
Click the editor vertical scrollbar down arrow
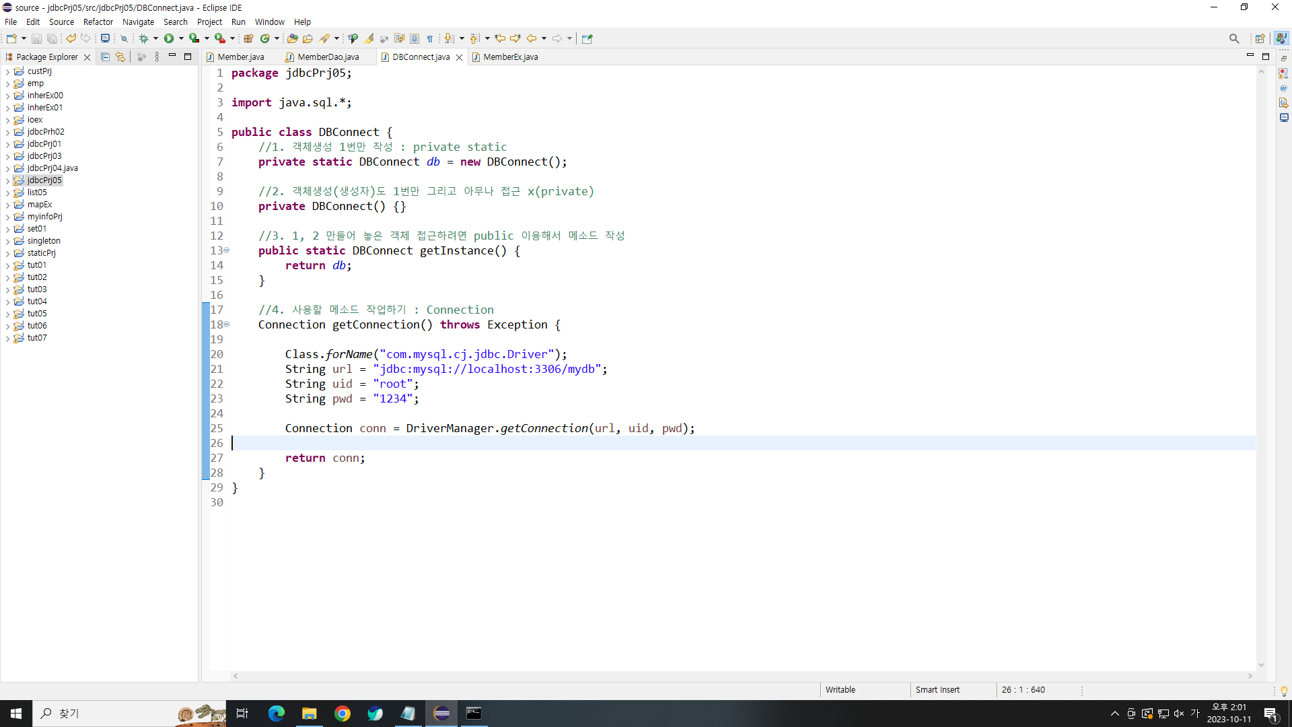1261,665
